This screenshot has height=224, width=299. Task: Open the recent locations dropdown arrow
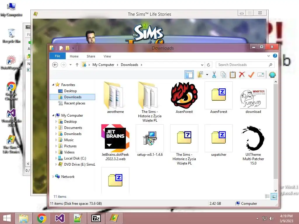[71, 65]
